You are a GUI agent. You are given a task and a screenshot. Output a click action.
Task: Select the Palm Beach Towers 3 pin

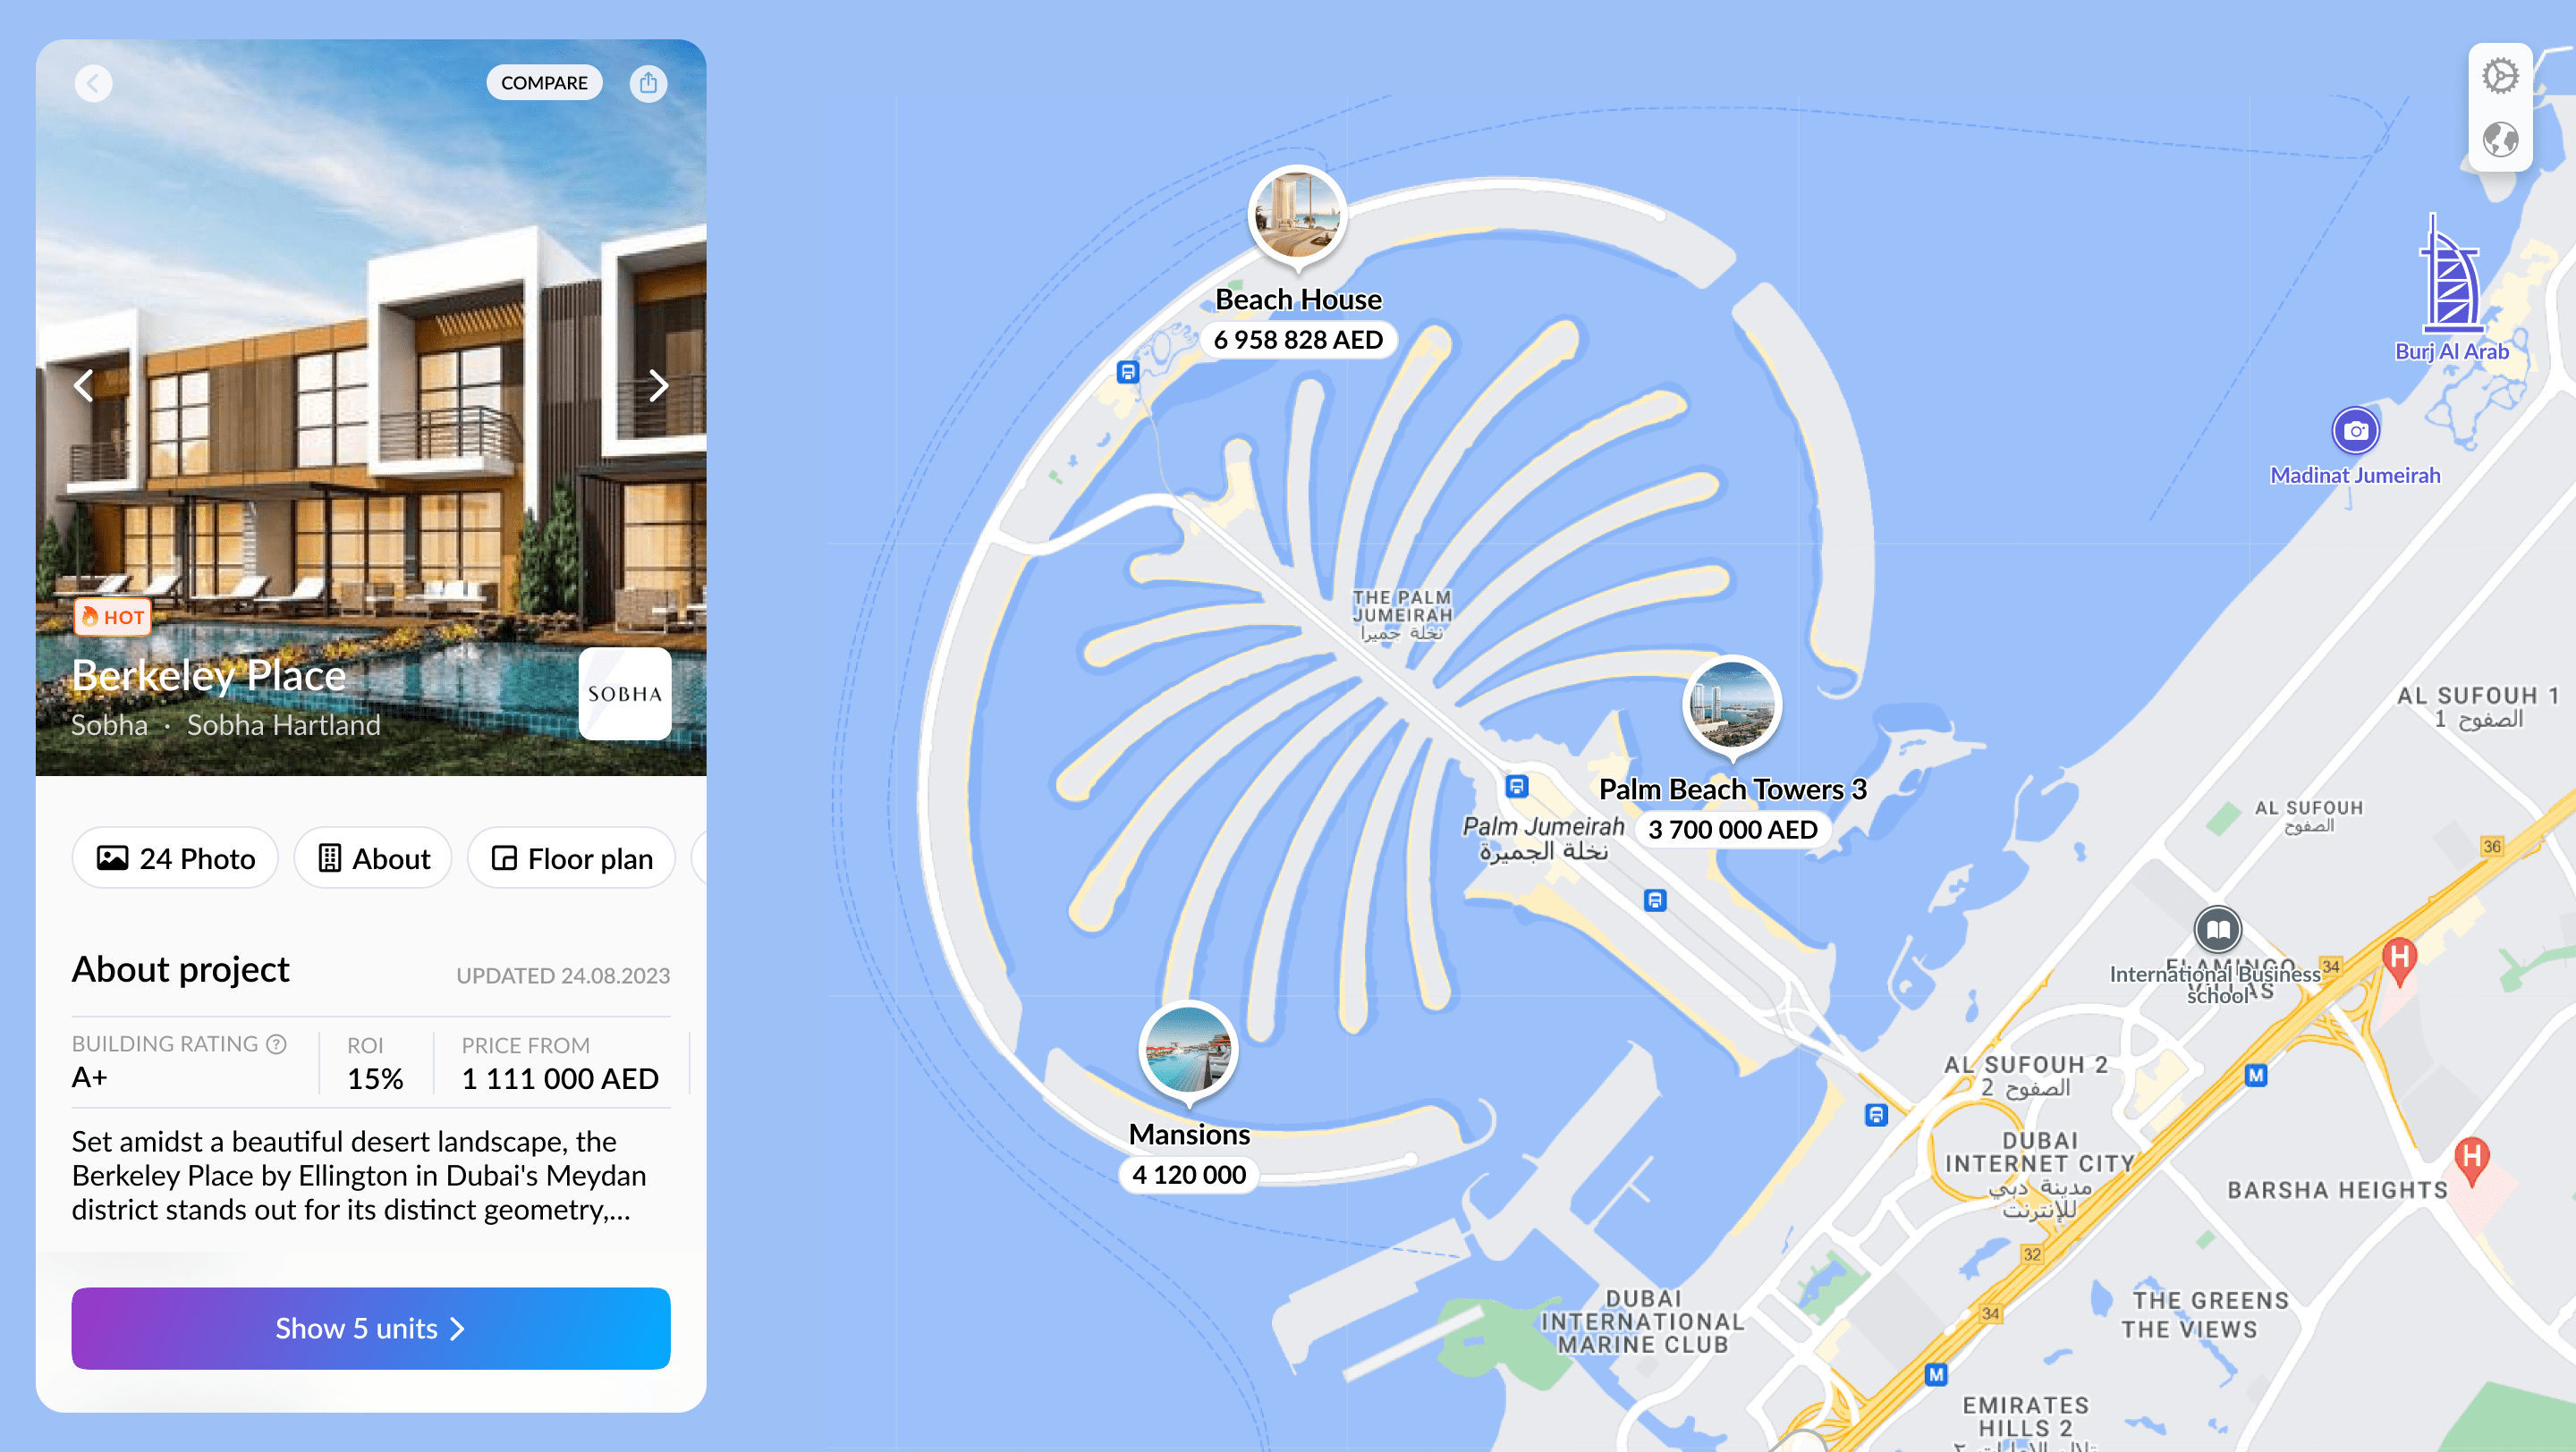point(1733,706)
